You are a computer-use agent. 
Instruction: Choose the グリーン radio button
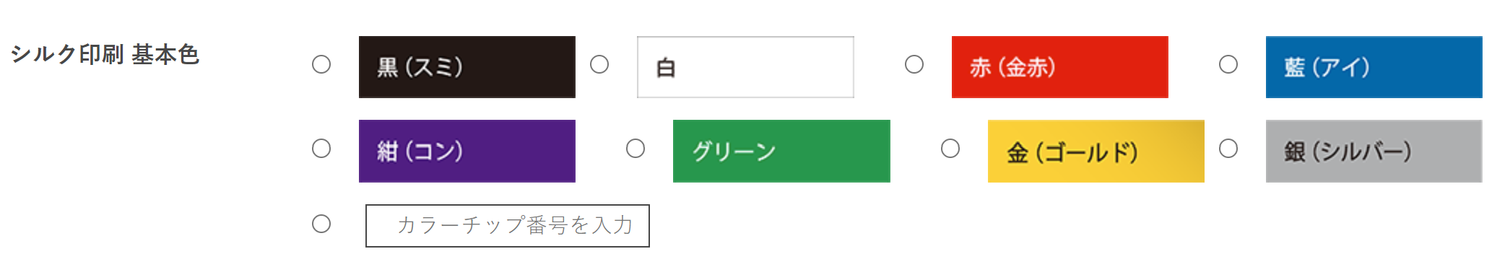coord(636,149)
